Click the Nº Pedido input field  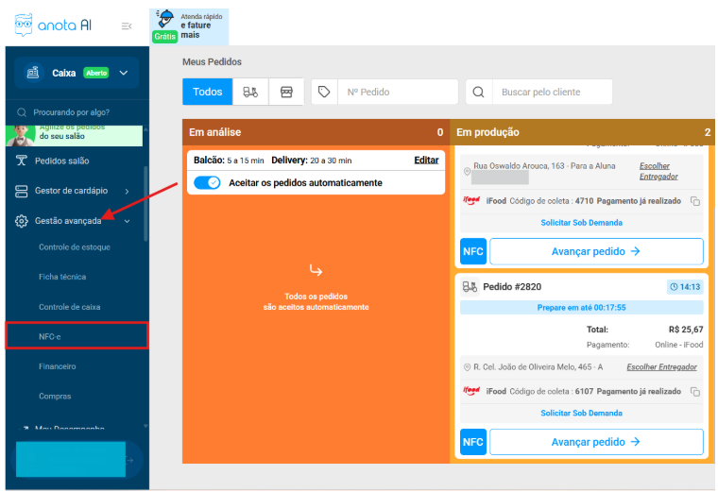(x=397, y=92)
